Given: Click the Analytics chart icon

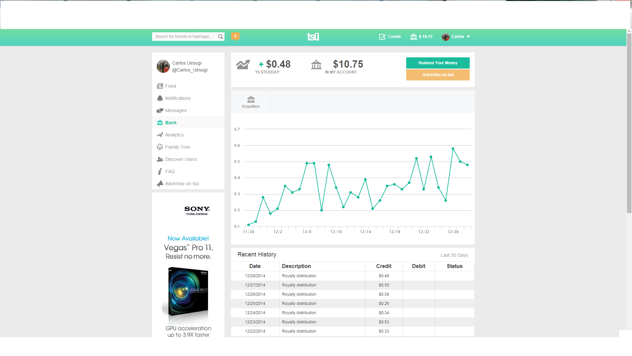Looking at the screenshot, I should click(x=160, y=135).
